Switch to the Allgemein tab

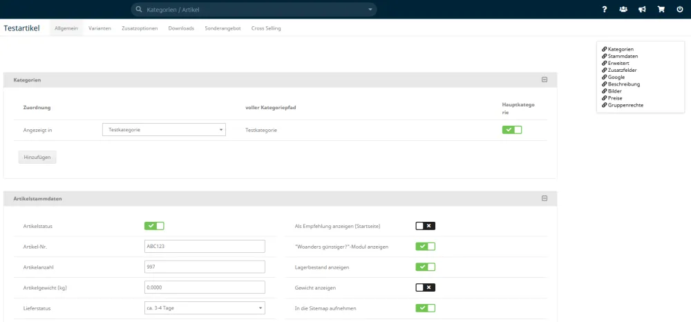[x=66, y=28]
